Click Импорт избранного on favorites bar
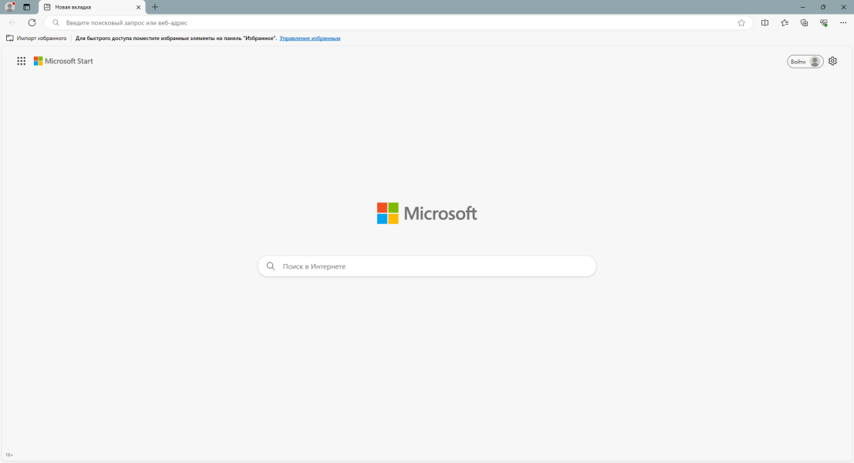Image resolution: width=854 pixels, height=463 pixels. click(x=36, y=38)
